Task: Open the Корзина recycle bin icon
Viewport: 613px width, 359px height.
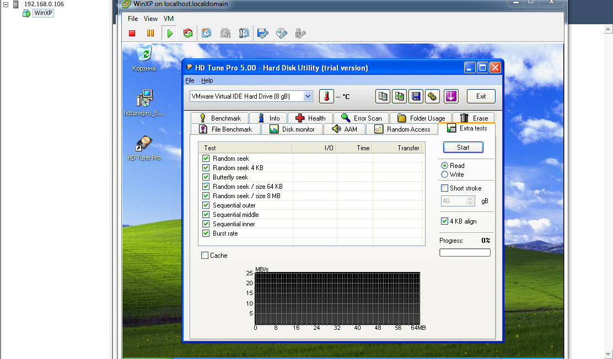Action: point(144,59)
